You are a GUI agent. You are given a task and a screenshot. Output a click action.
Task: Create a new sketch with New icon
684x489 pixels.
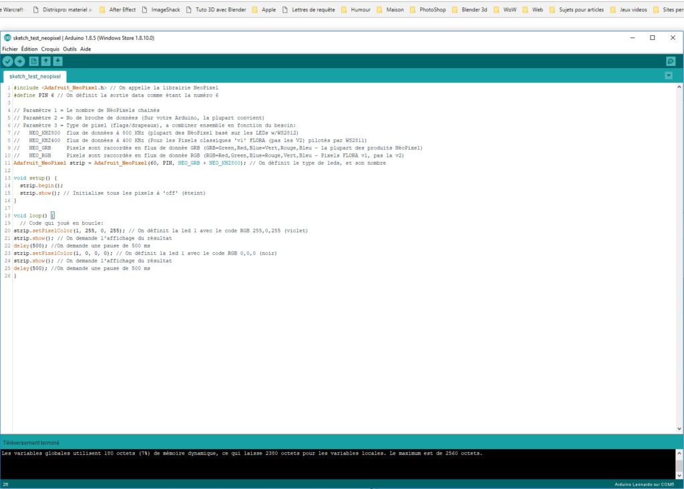pyautogui.click(x=34, y=61)
